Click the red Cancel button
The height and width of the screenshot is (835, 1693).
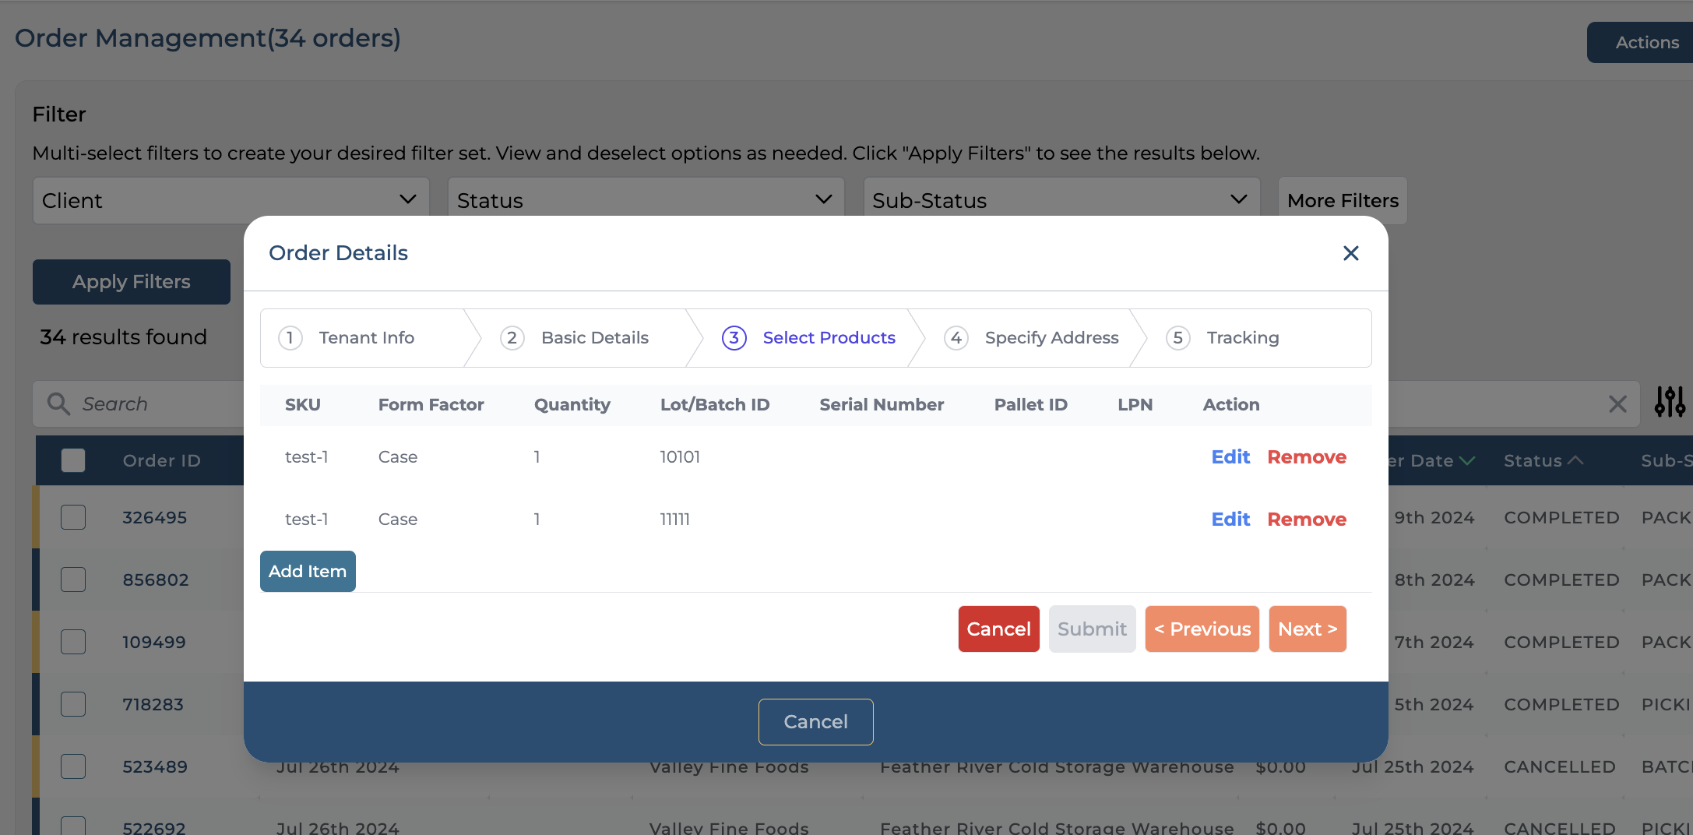[x=998, y=629]
